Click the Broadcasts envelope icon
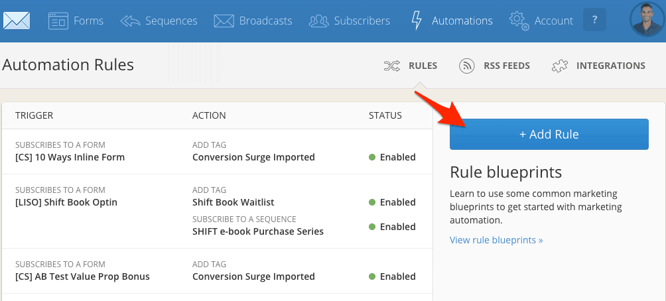This screenshot has width=666, height=301. point(224,21)
